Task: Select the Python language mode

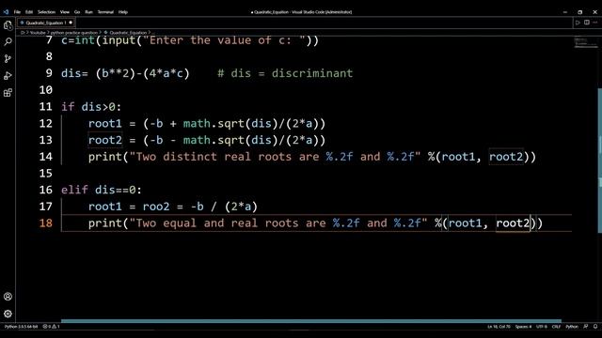Action: [x=572, y=327]
